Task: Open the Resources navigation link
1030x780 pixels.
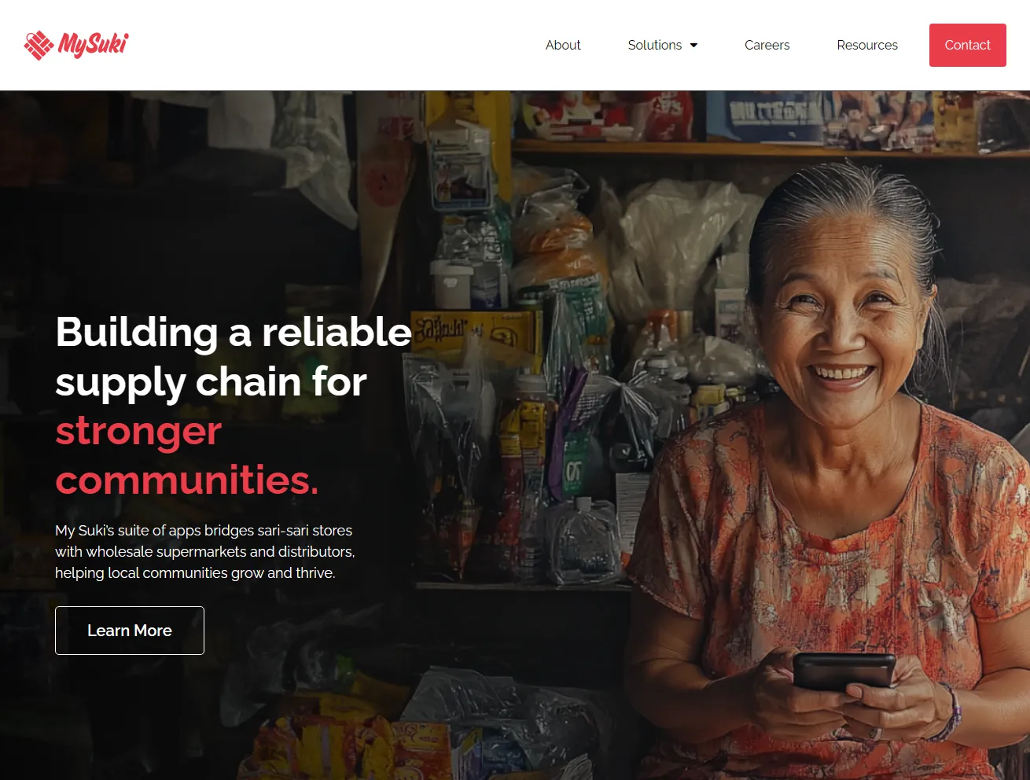Action: tap(866, 45)
